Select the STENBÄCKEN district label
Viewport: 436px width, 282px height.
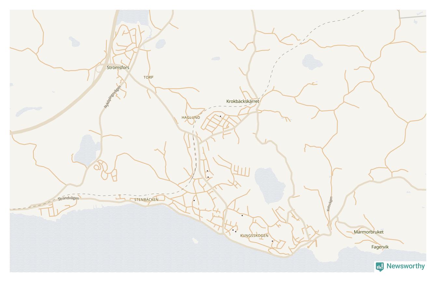pos(146,200)
